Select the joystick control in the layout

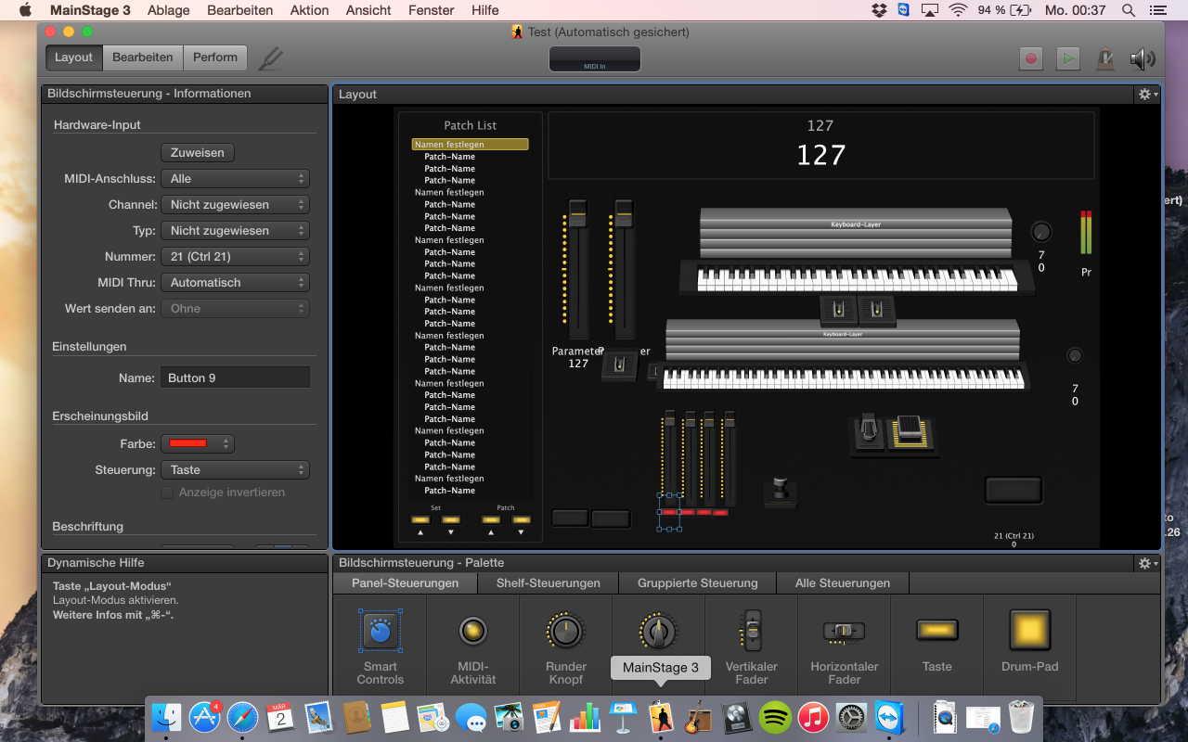click(x=781, y=492)
